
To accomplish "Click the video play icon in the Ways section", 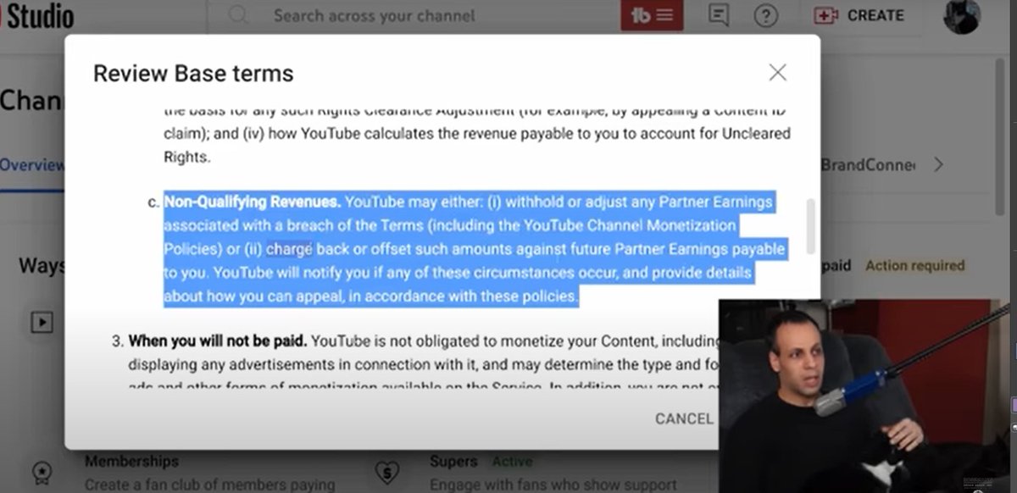I will pyautogui.click(x=41, y=322).
